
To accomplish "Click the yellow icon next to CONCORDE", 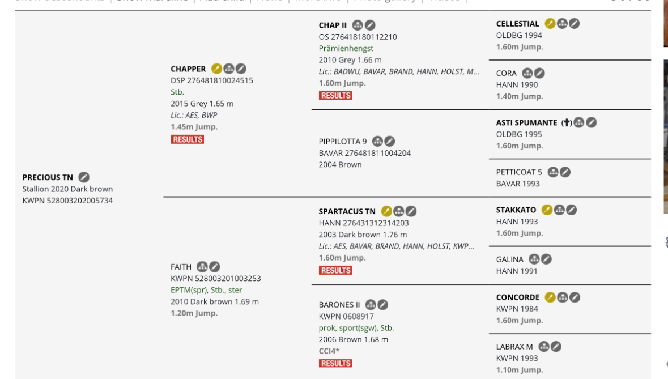I will coord(550,297).
